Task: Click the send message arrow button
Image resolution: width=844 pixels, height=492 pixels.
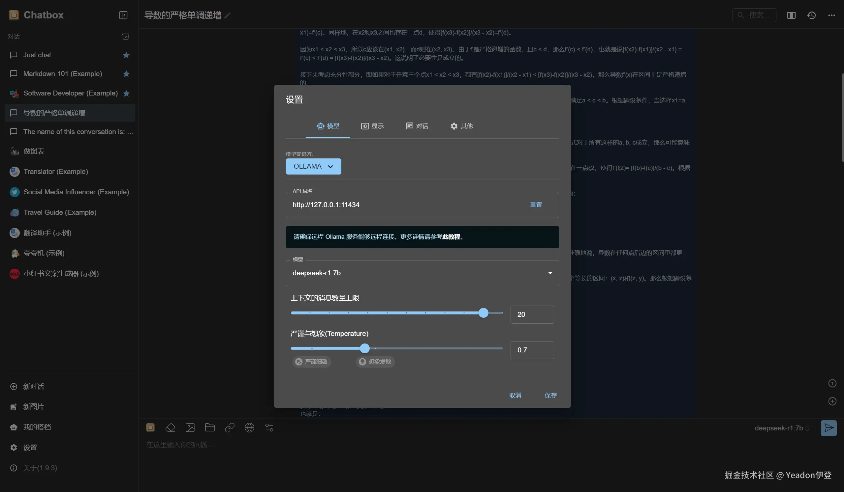Action: (828, 428)
